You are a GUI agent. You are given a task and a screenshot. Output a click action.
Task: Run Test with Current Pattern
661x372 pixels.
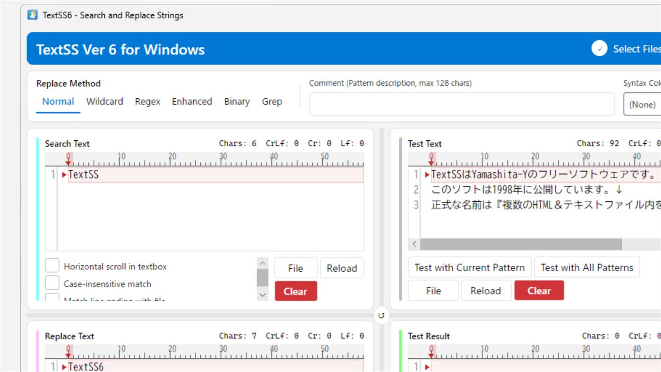[470, 267]
